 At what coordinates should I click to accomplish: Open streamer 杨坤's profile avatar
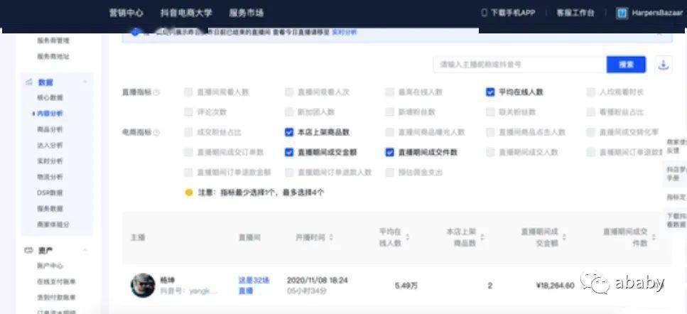coord(143,285)
